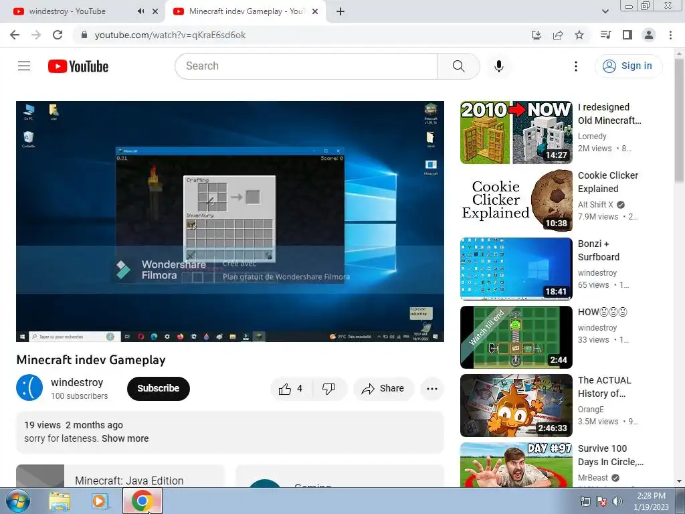The height and width of the screenshot is (514, 685).
Task: Open windestroy channel avatar
Action: [x=29, y=388]
